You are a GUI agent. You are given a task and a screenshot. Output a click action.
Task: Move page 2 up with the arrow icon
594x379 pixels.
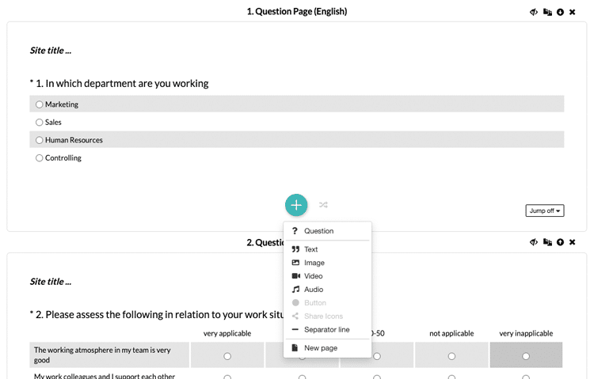(560, 242)
